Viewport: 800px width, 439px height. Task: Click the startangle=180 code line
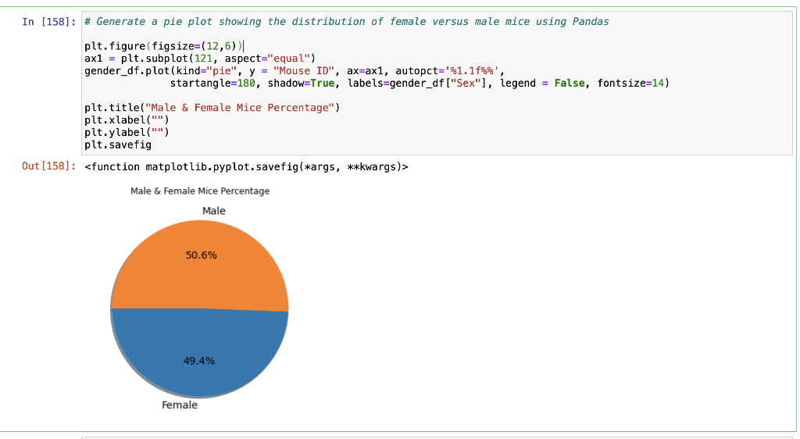click(x=420, y=83)
